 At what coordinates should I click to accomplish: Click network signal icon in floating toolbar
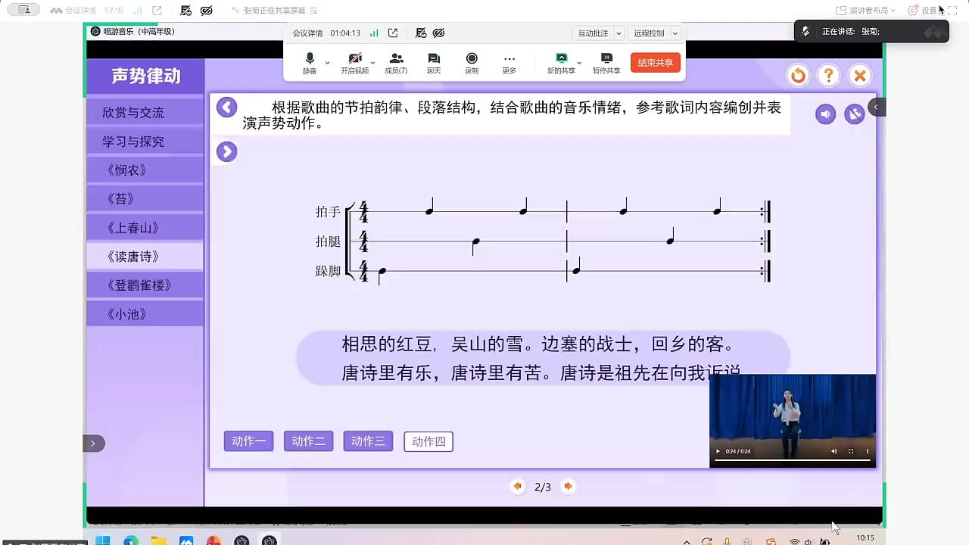coord(374,33)
